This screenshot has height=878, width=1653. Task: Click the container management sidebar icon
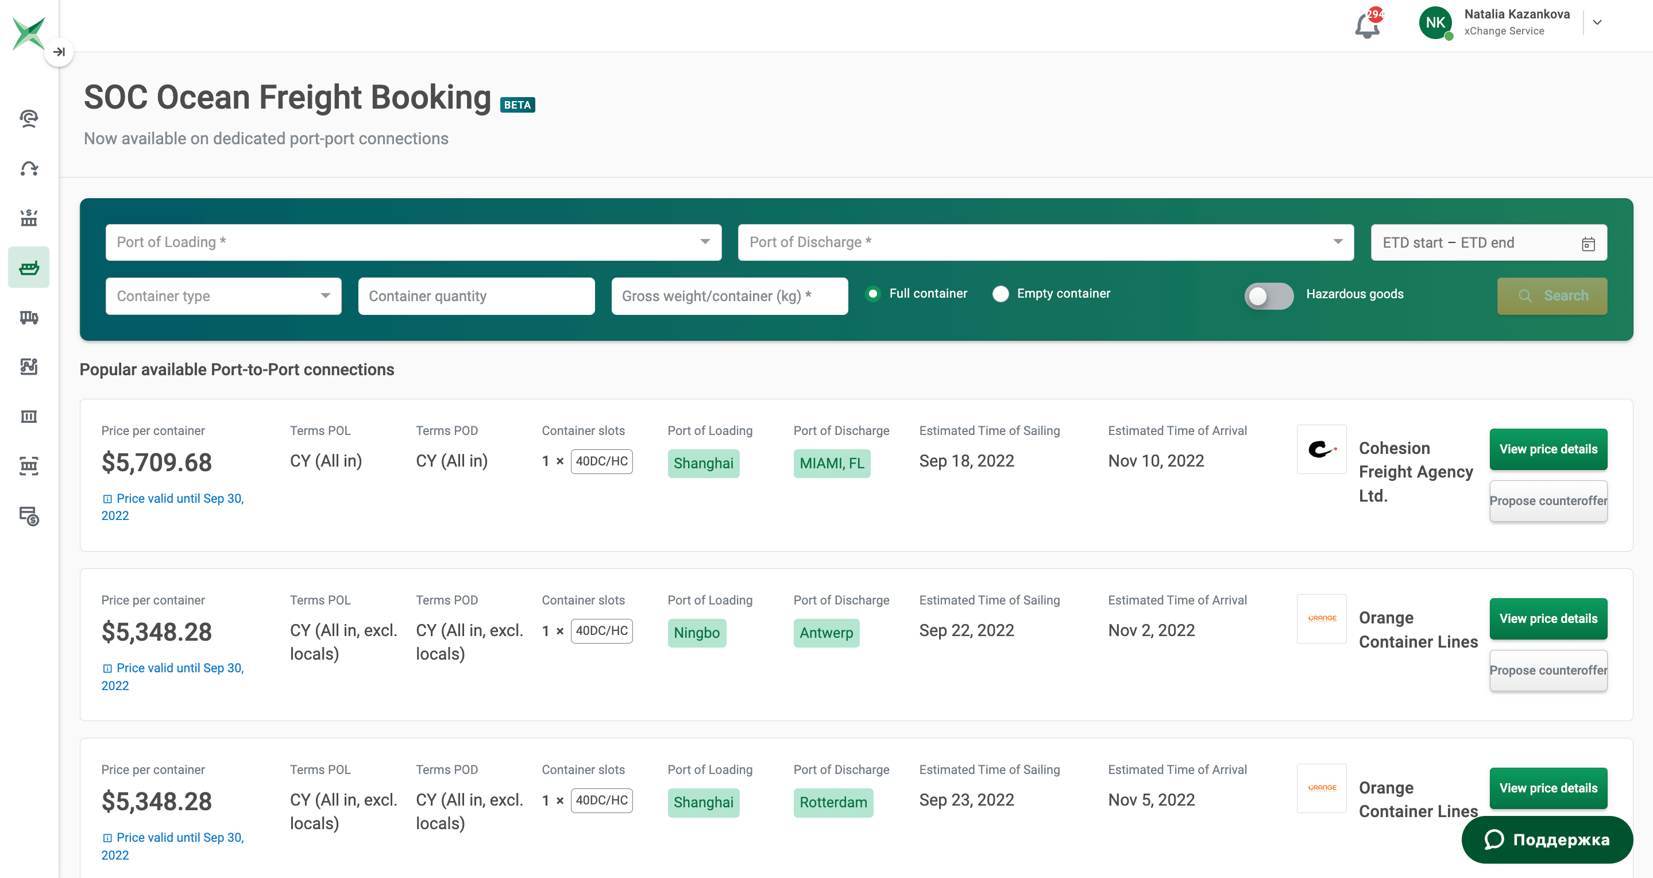click(29, 417)
